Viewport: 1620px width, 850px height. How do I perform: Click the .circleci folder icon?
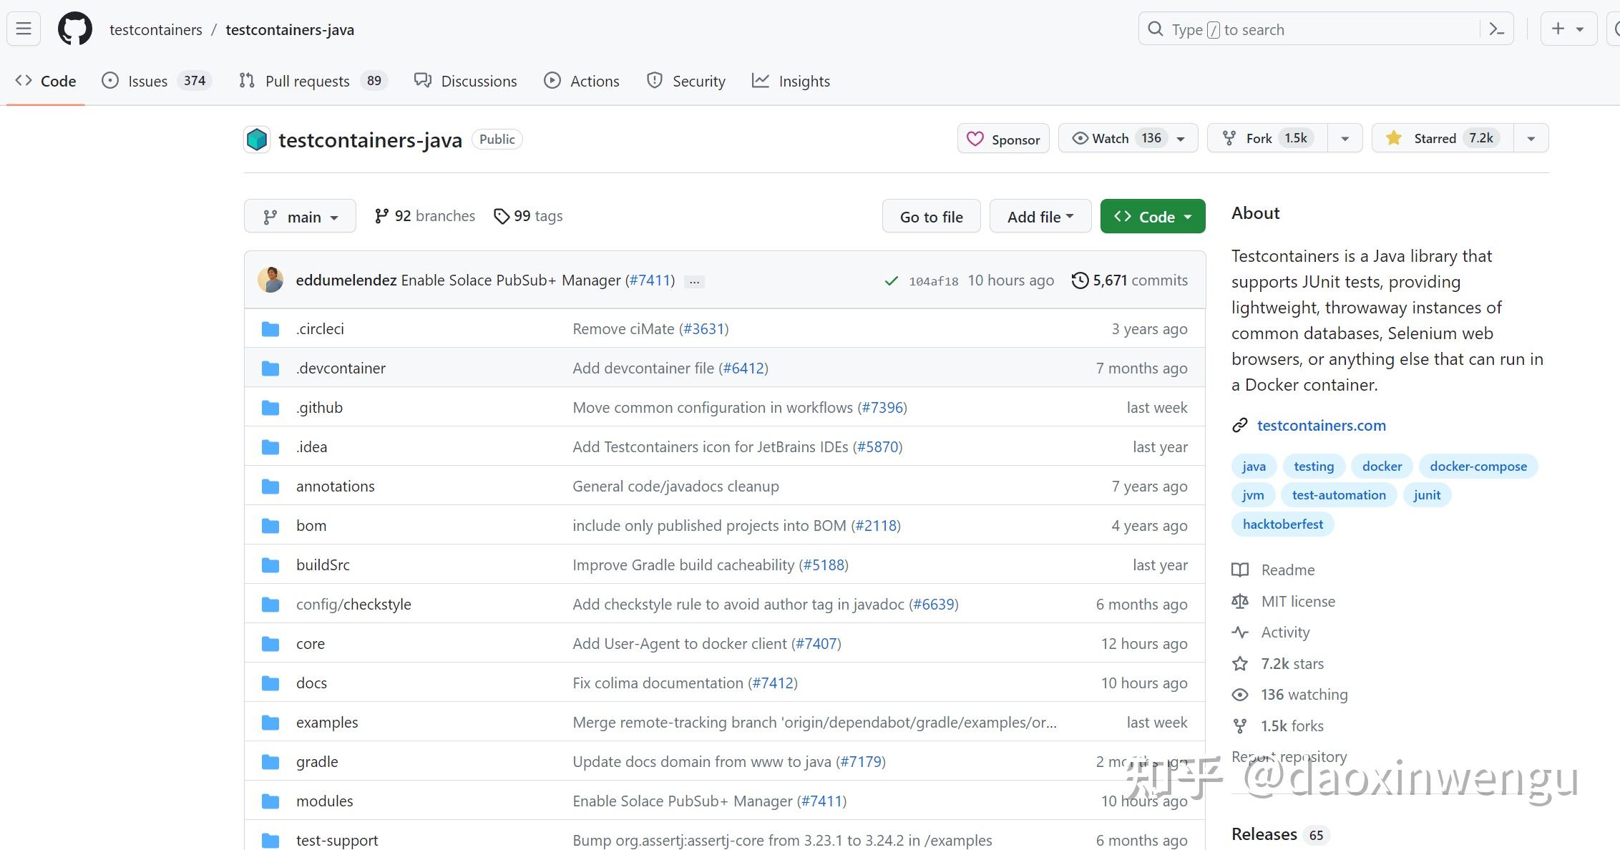coord(270,329)
